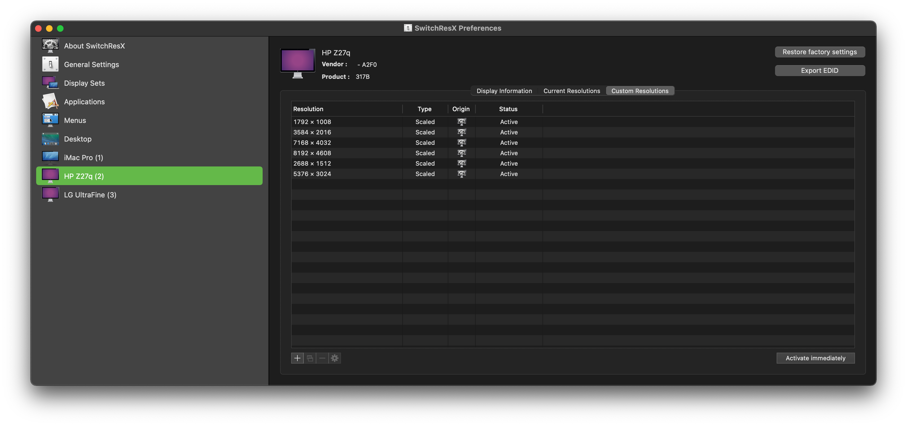Click Scaled type in 2688 × 1512 row
This screenshot has height=426, width=907.
click(x=425, y=163)
